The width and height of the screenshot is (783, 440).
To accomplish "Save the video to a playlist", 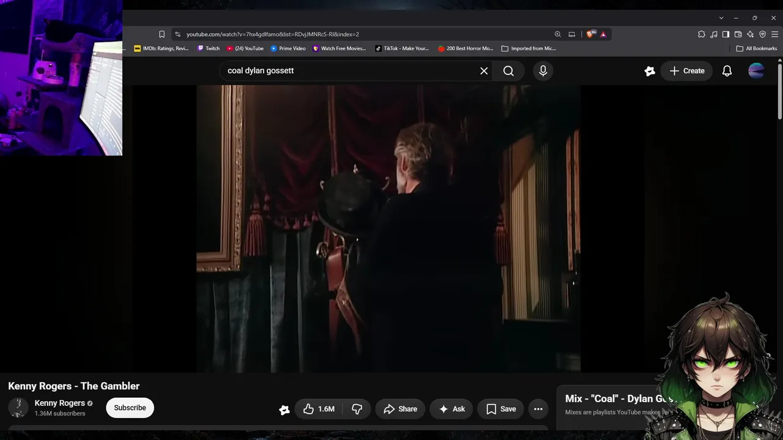I will [x=501, y=409].
